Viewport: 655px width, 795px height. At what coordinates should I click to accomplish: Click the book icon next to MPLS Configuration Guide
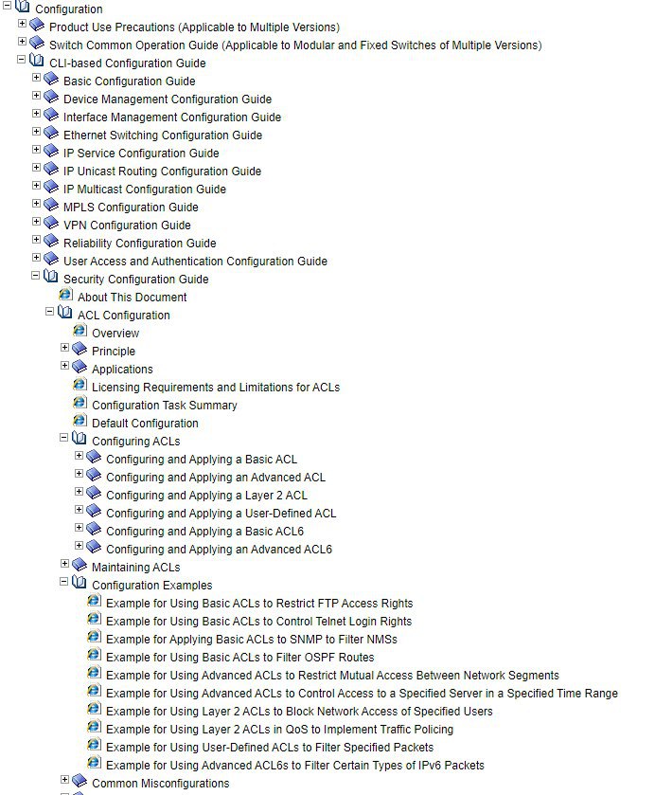[x=51, y=205]
